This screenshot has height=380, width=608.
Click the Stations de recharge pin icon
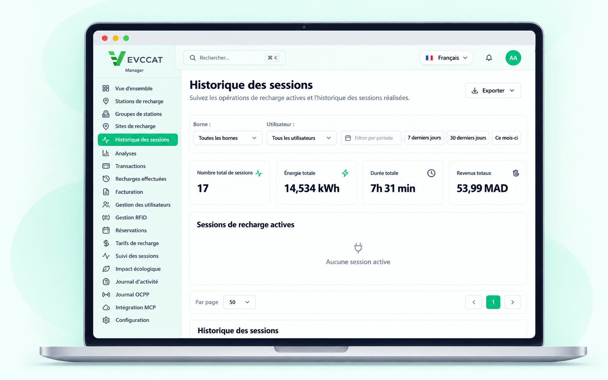pos(106,101)
